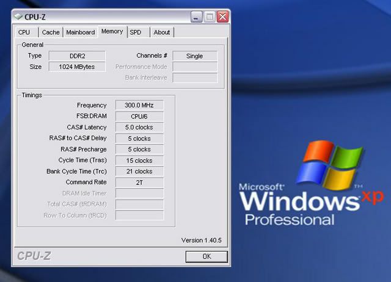Open the Cache tab
This screenshot has width=391, height=282.
51,32
